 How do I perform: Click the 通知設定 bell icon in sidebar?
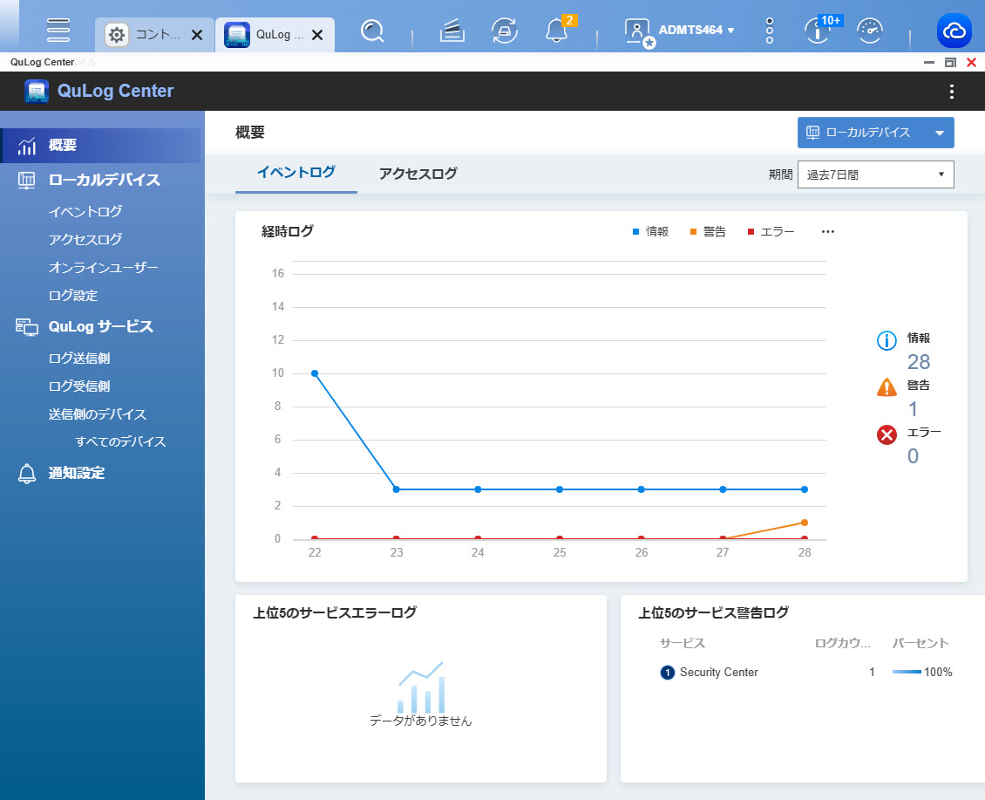(x=26, y=474)
